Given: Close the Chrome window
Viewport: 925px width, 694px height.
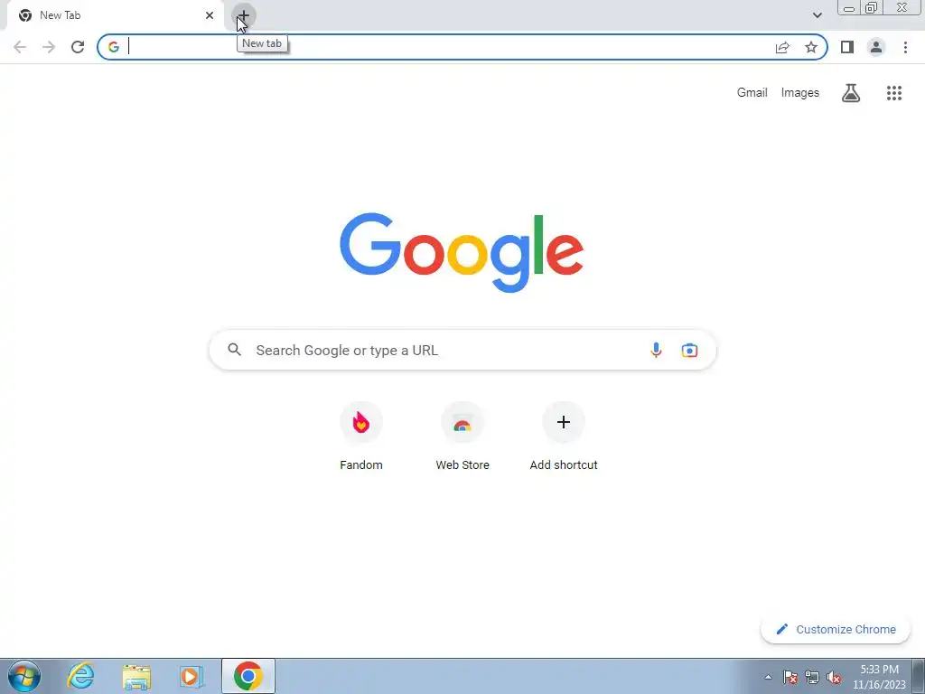Looking at the screenshot, I should tap(902, 8).
